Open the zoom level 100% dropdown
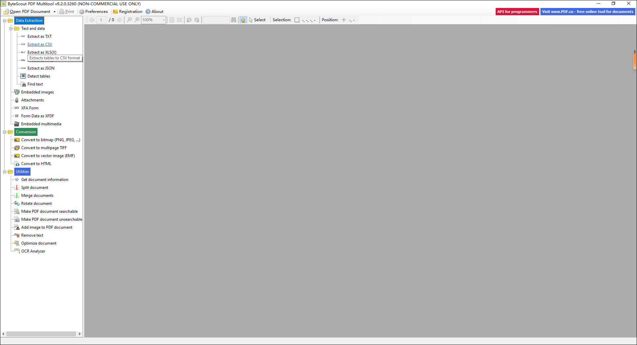 coord(164,20)
